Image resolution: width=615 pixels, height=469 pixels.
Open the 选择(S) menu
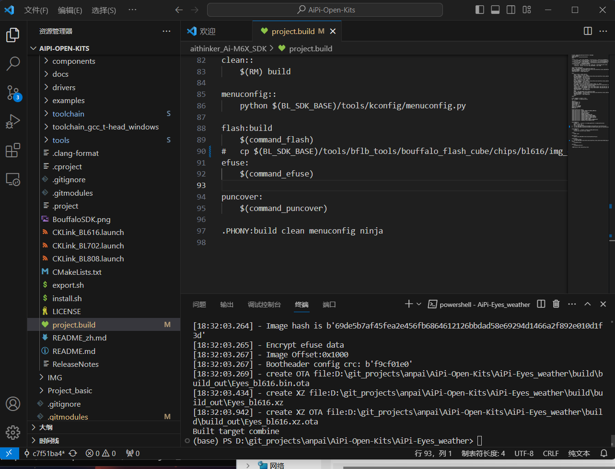[104, 10]
